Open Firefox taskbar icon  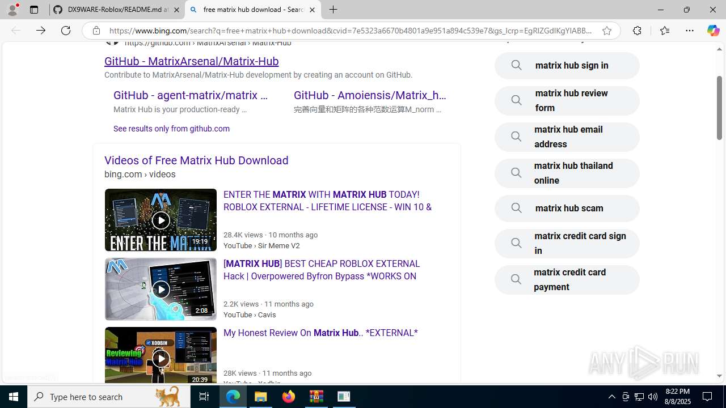[x=289, y=397]
